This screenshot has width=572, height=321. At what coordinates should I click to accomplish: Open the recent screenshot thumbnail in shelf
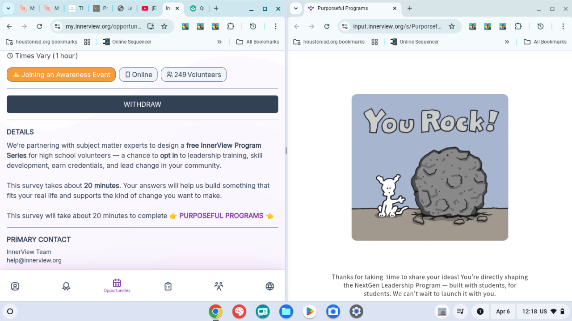[x=442, y=311]
